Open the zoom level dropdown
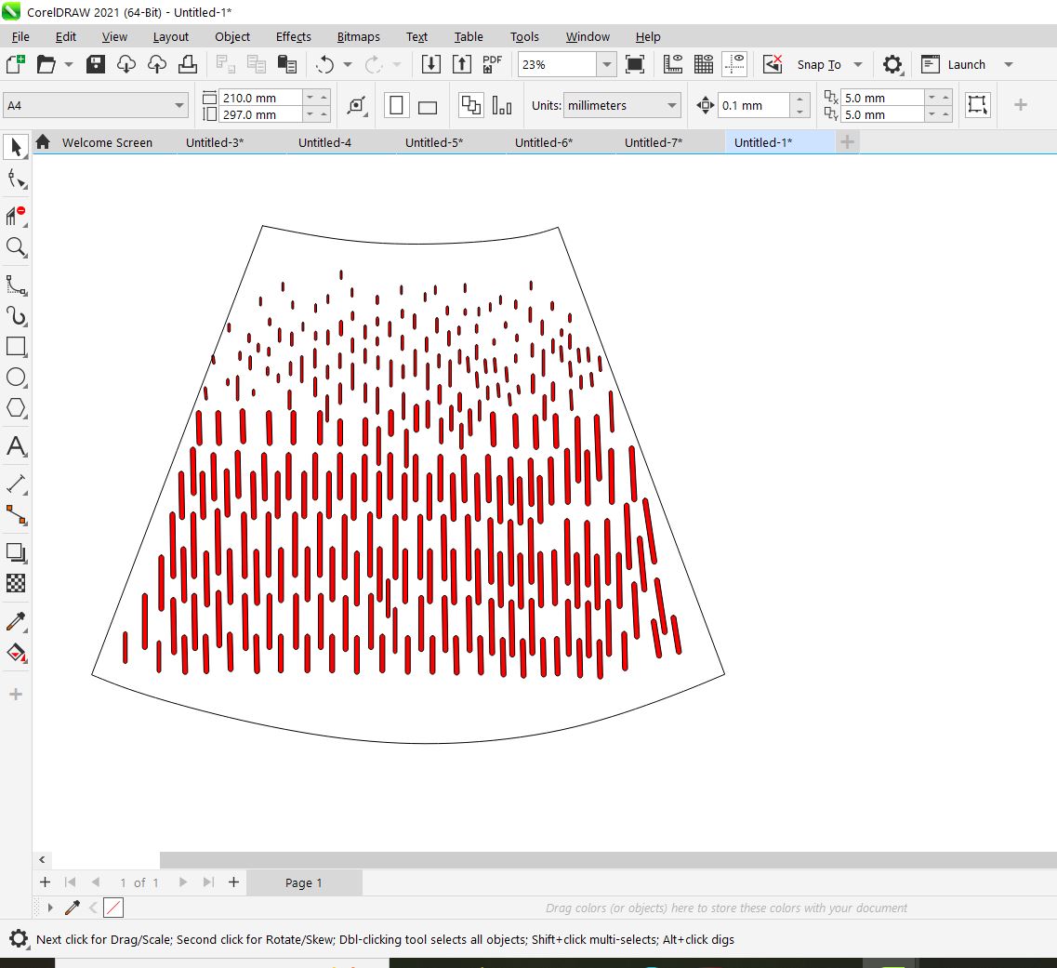This screenshot has height=968, width=1057. click(606, 64)
